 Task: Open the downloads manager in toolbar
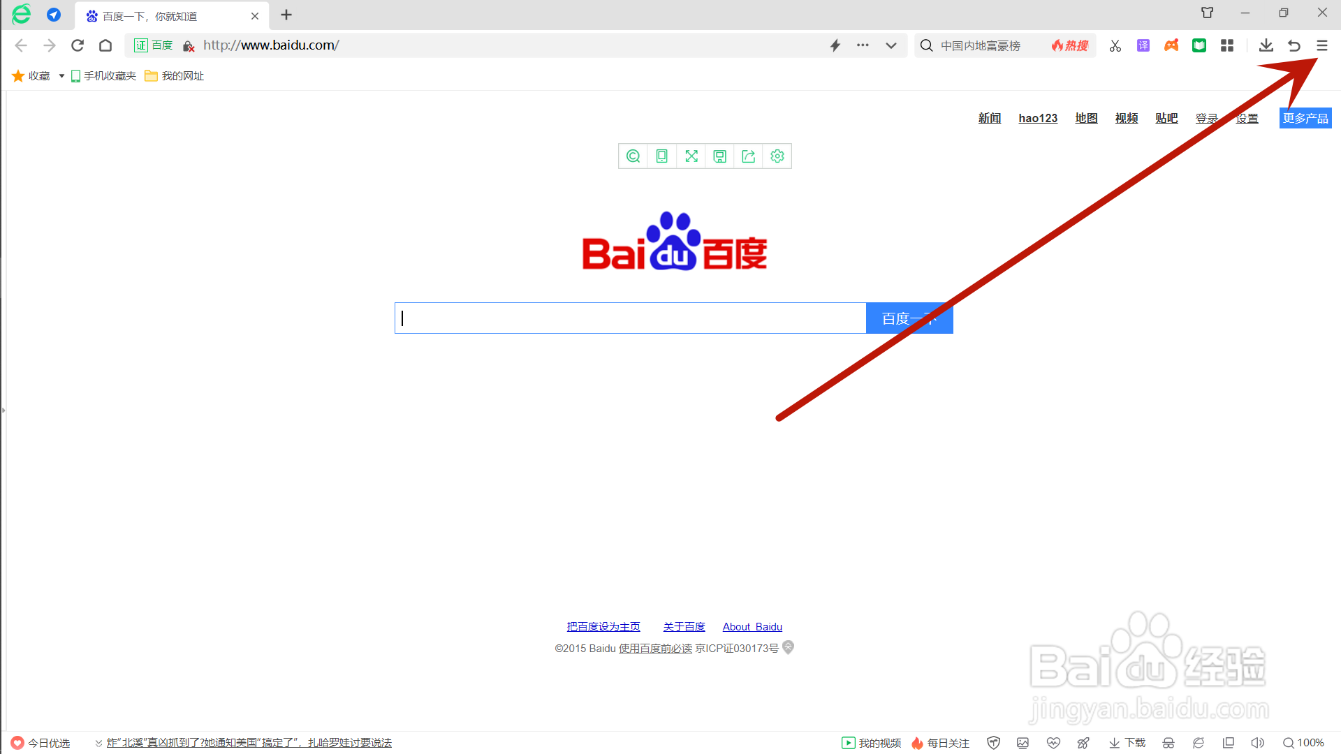point(1266,45)
